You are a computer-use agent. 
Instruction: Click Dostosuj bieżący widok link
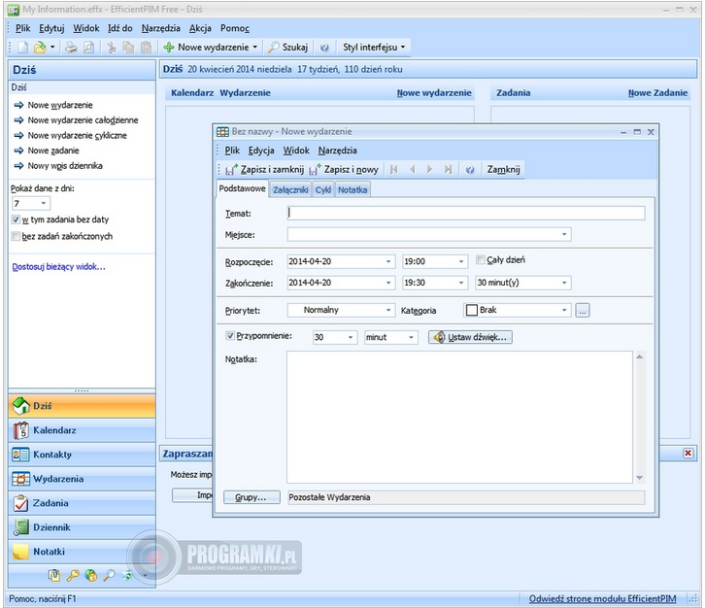point(58,267)
